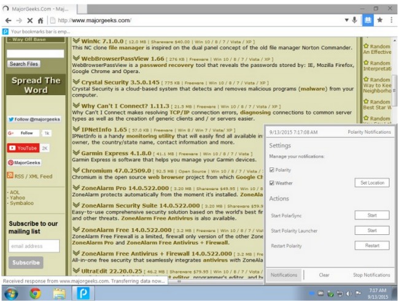Click the volume speaker tray icon
The image size is (399, 301).
349,294
